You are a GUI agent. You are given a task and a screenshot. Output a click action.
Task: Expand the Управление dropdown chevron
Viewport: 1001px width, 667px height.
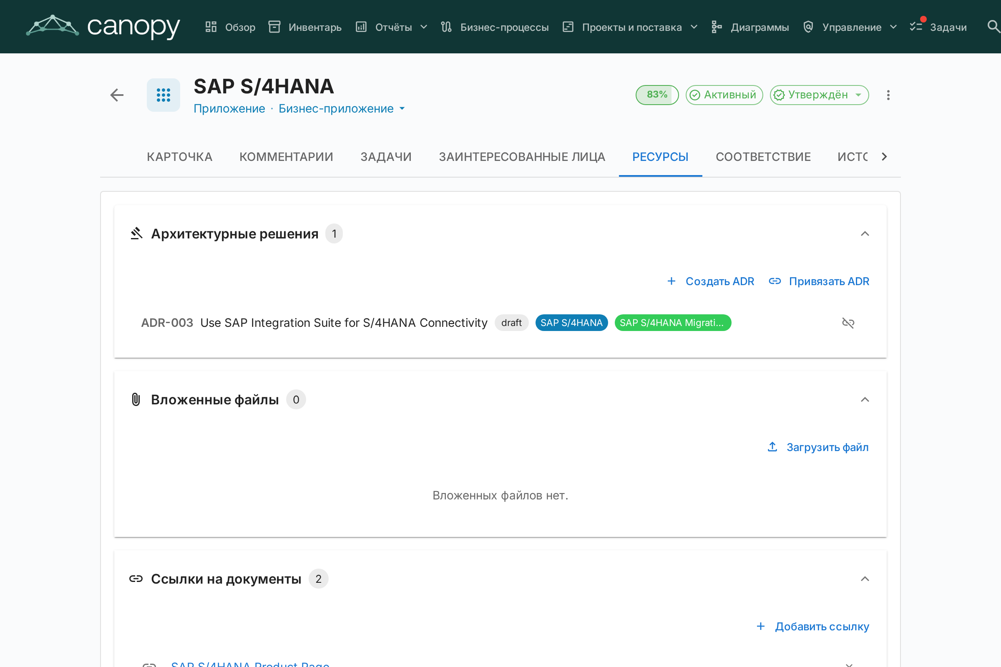click(x=893, y=27)
